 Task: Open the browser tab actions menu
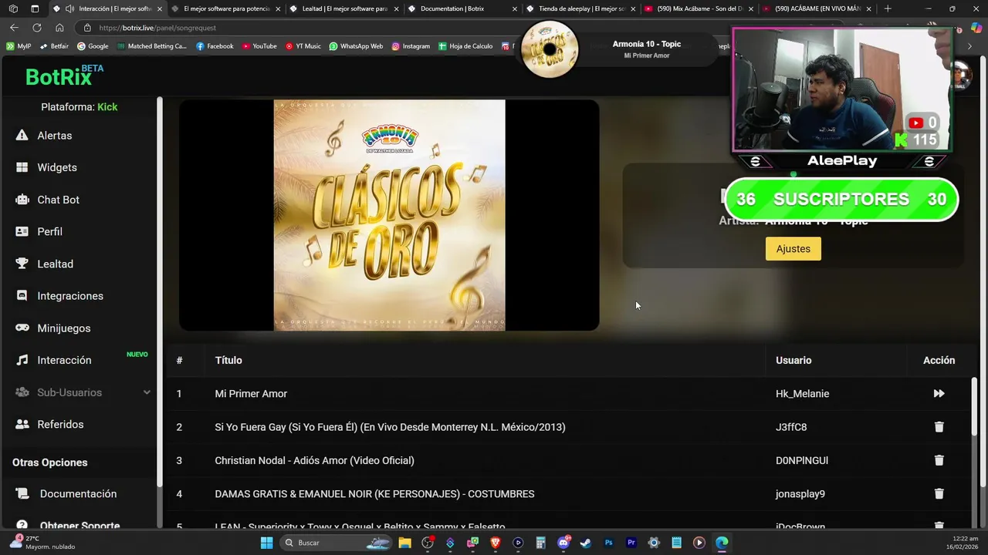click(35, 8)
